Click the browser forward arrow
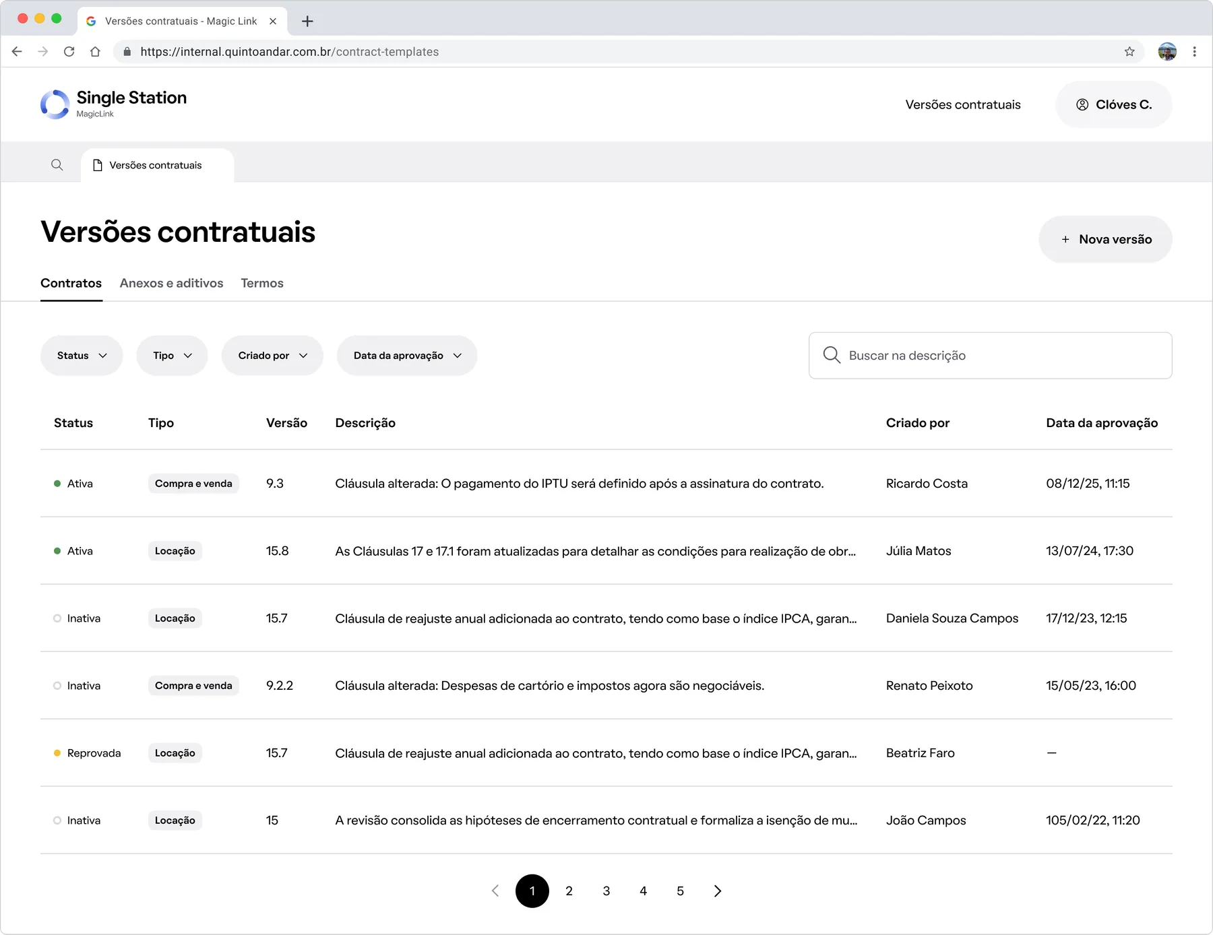The width and height of the screenshot is (1213, 935). click(43, 52)
